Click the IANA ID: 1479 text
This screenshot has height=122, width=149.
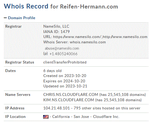(56, 31)
